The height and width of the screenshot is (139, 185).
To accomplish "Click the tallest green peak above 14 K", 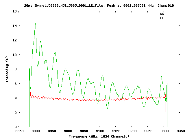I will coord(35,24).
